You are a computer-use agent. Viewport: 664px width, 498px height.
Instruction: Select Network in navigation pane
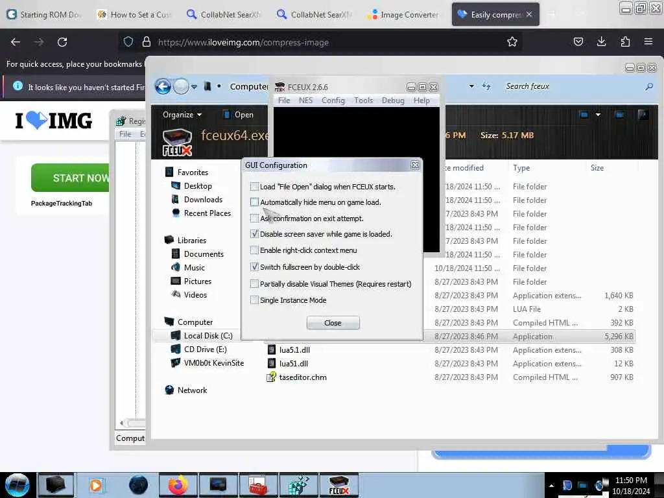(186, 390)
